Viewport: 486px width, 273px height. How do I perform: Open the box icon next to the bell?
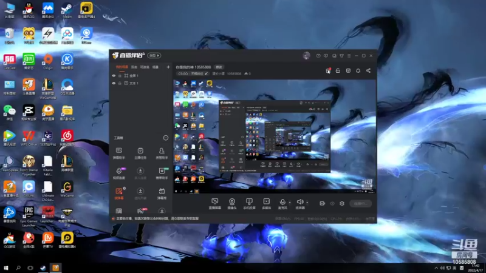(x=348, y=70)
